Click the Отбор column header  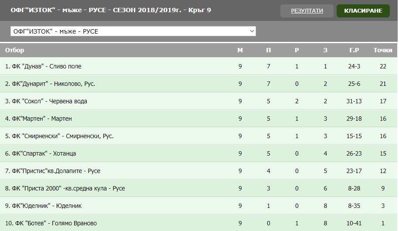14,50
